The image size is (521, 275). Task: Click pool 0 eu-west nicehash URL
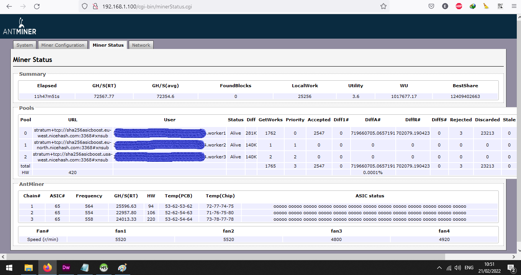72,133
